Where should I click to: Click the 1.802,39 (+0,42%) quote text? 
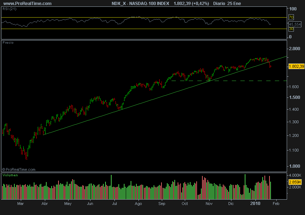pos(191,4)
